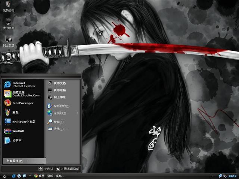Open network connection tray icon
This screenshot has height=179, width=239.
(x=220, y=176)
